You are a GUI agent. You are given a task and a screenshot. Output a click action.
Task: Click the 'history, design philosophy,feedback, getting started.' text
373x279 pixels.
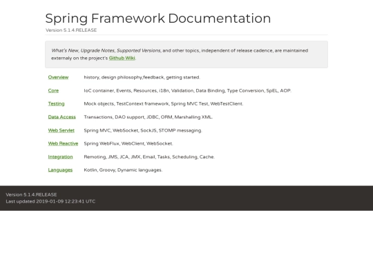click(142, 77)
